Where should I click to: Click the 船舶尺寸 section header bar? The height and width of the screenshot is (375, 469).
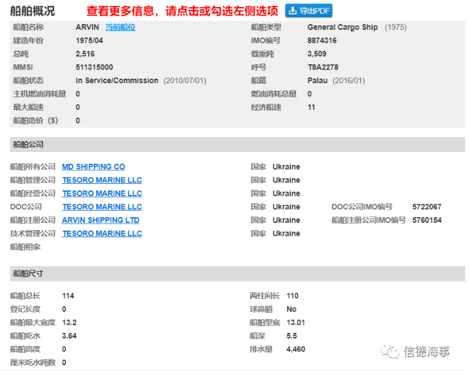pyautogui.click(x=234, y=274)
